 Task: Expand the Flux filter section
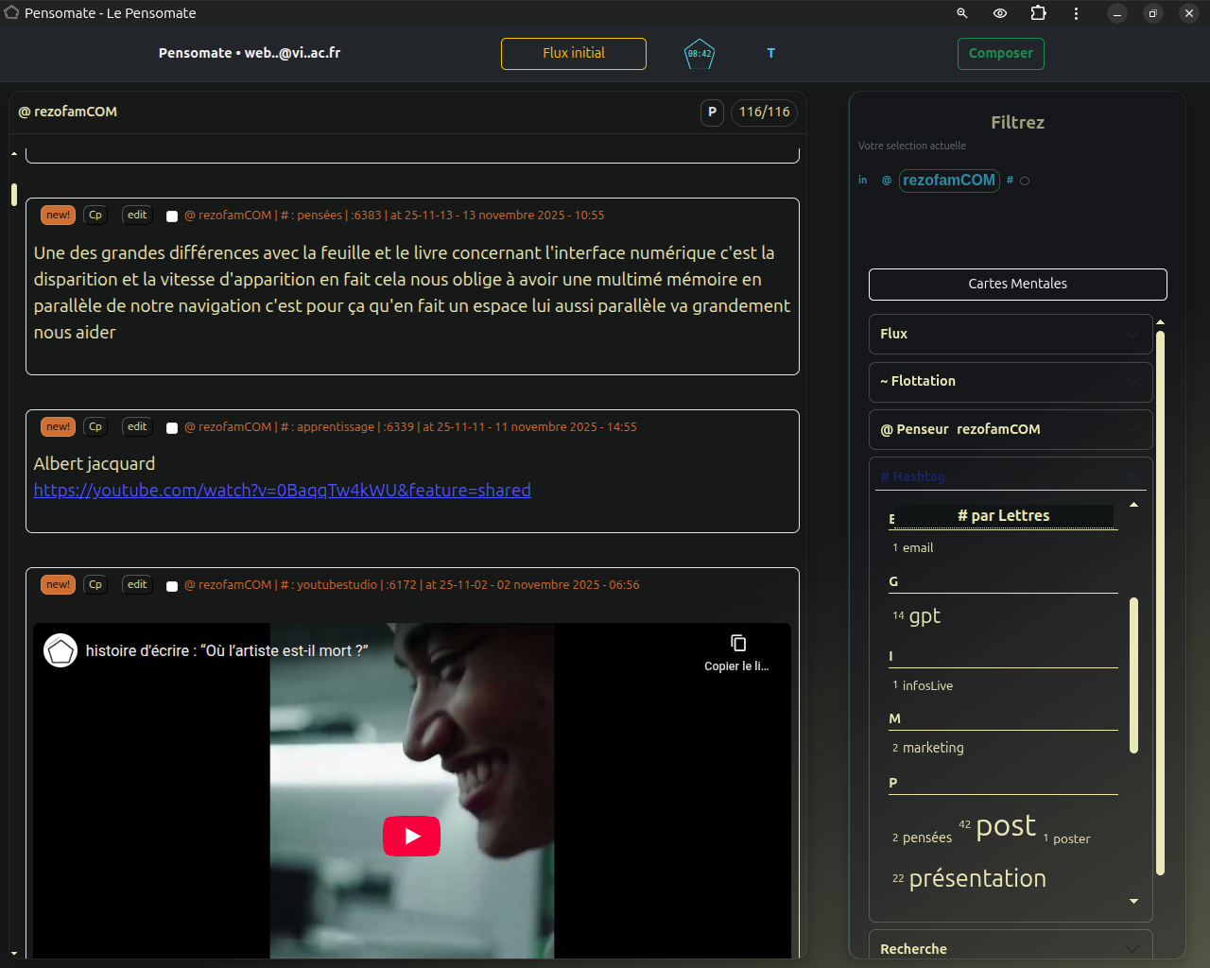pyautogui.click(x=1010, y=334)
